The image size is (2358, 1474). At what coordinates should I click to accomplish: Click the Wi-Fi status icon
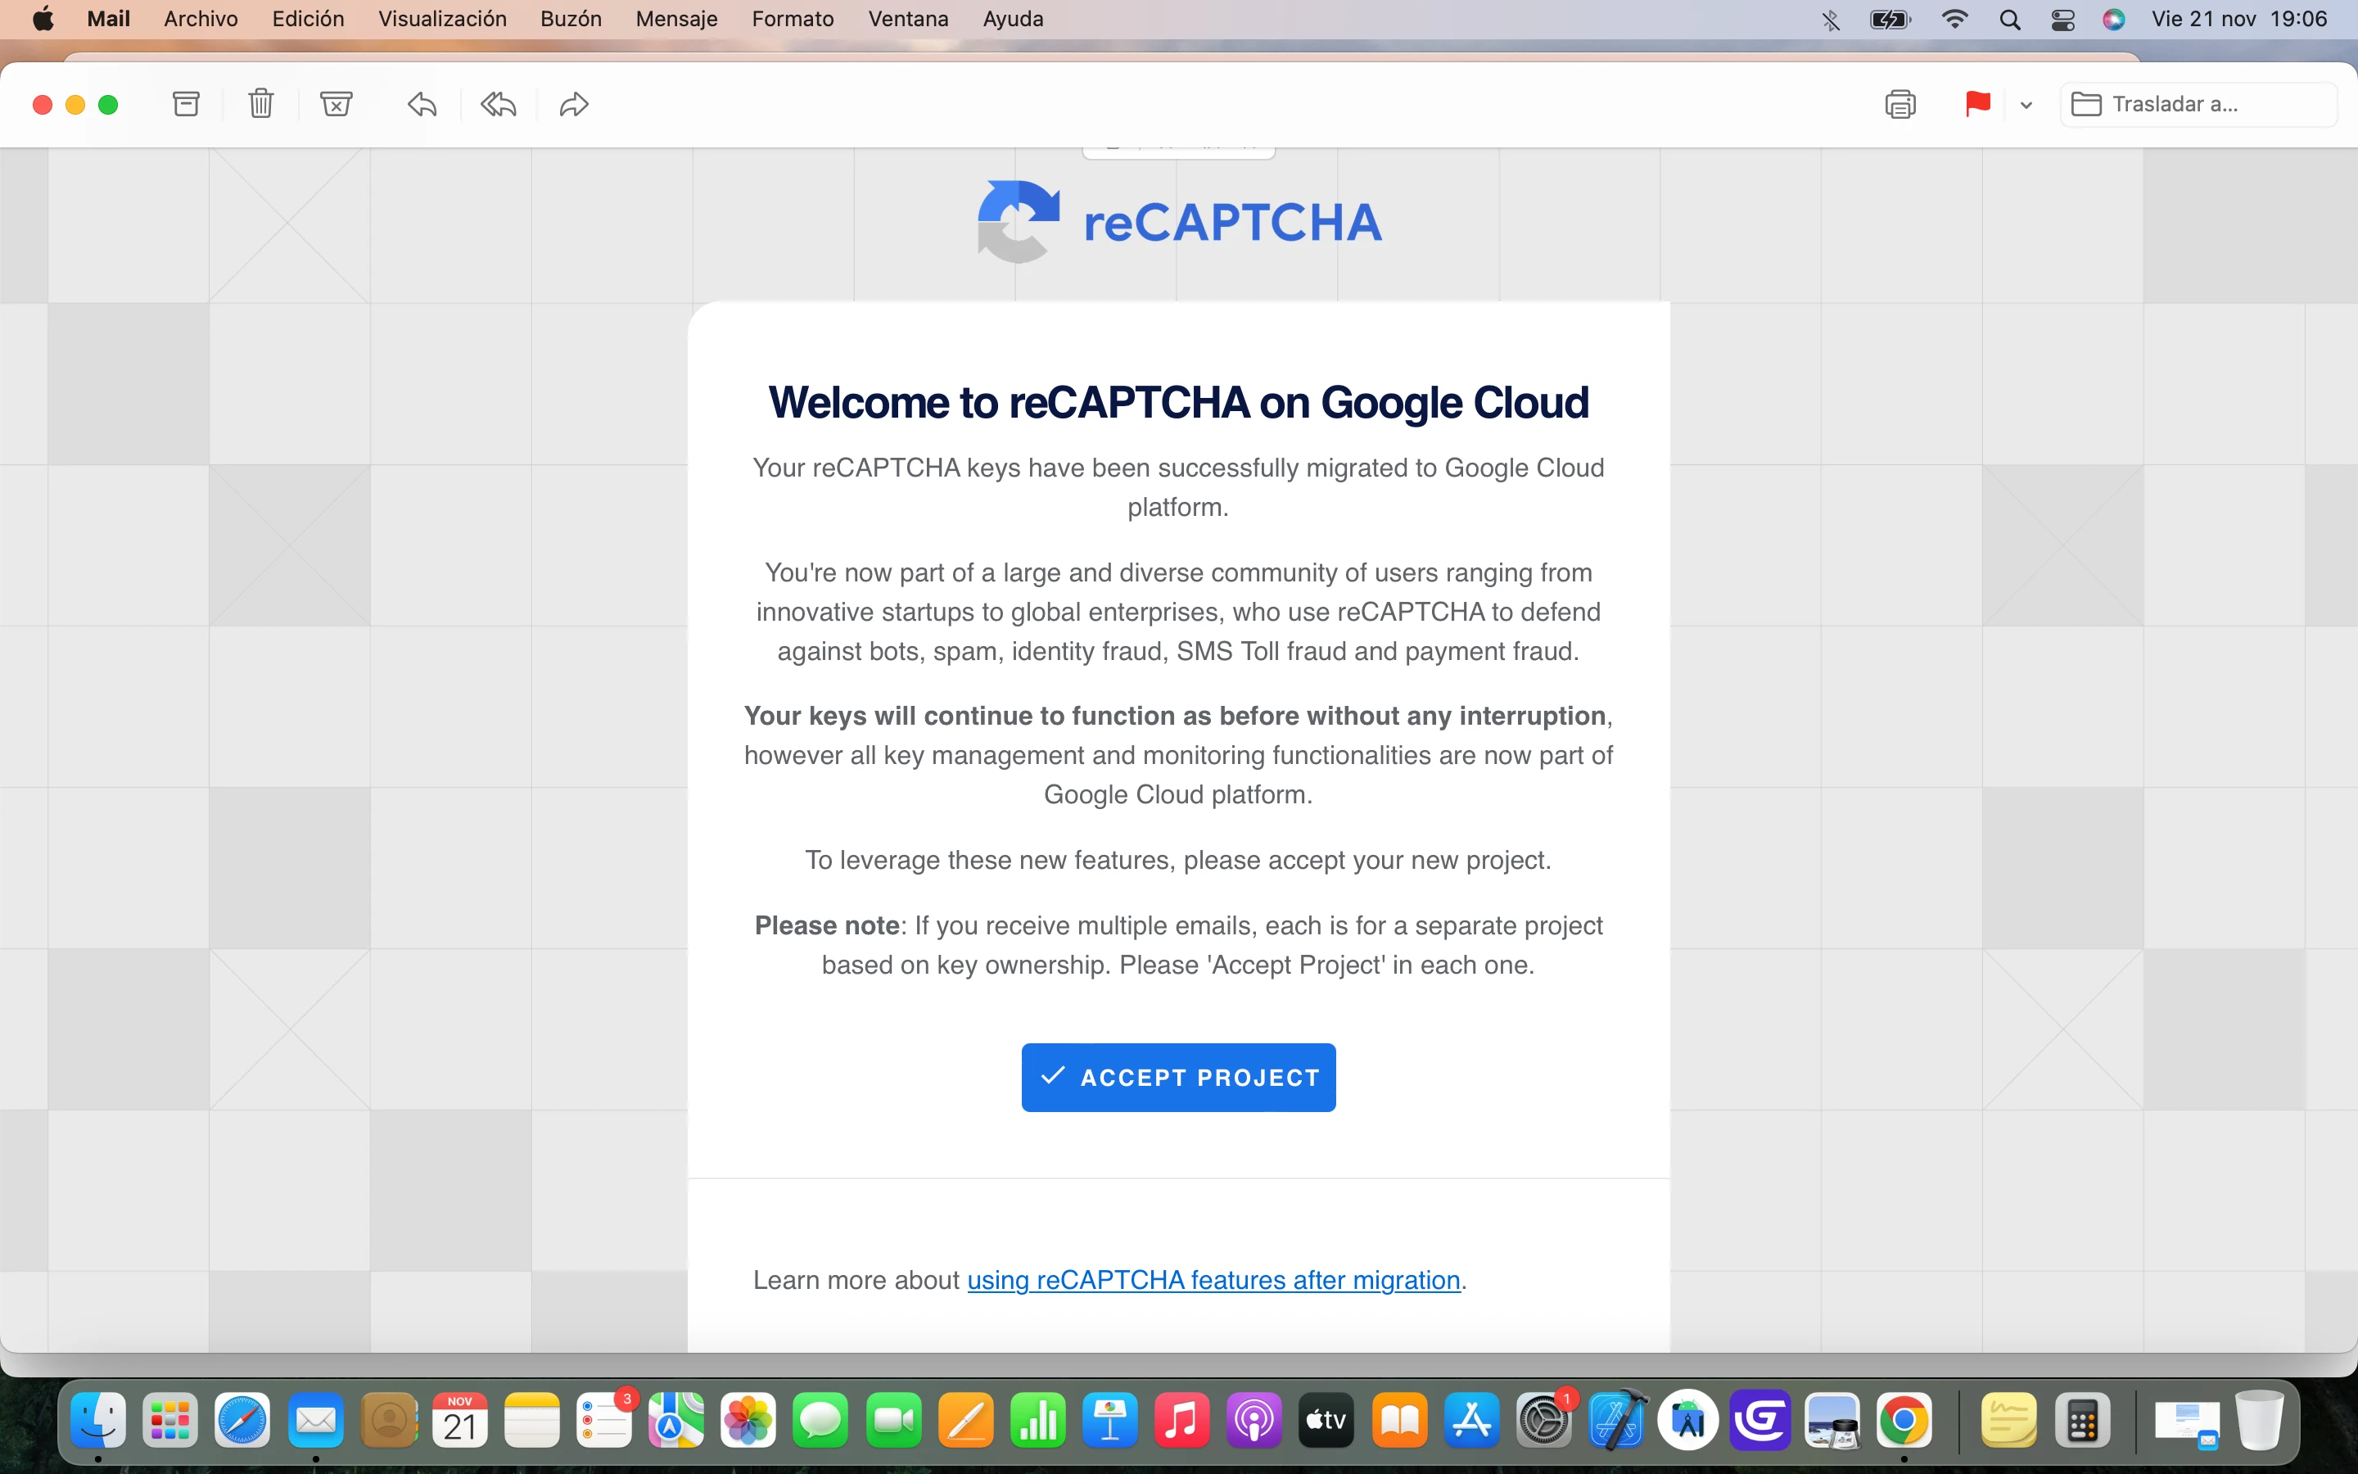point(1954,19)
